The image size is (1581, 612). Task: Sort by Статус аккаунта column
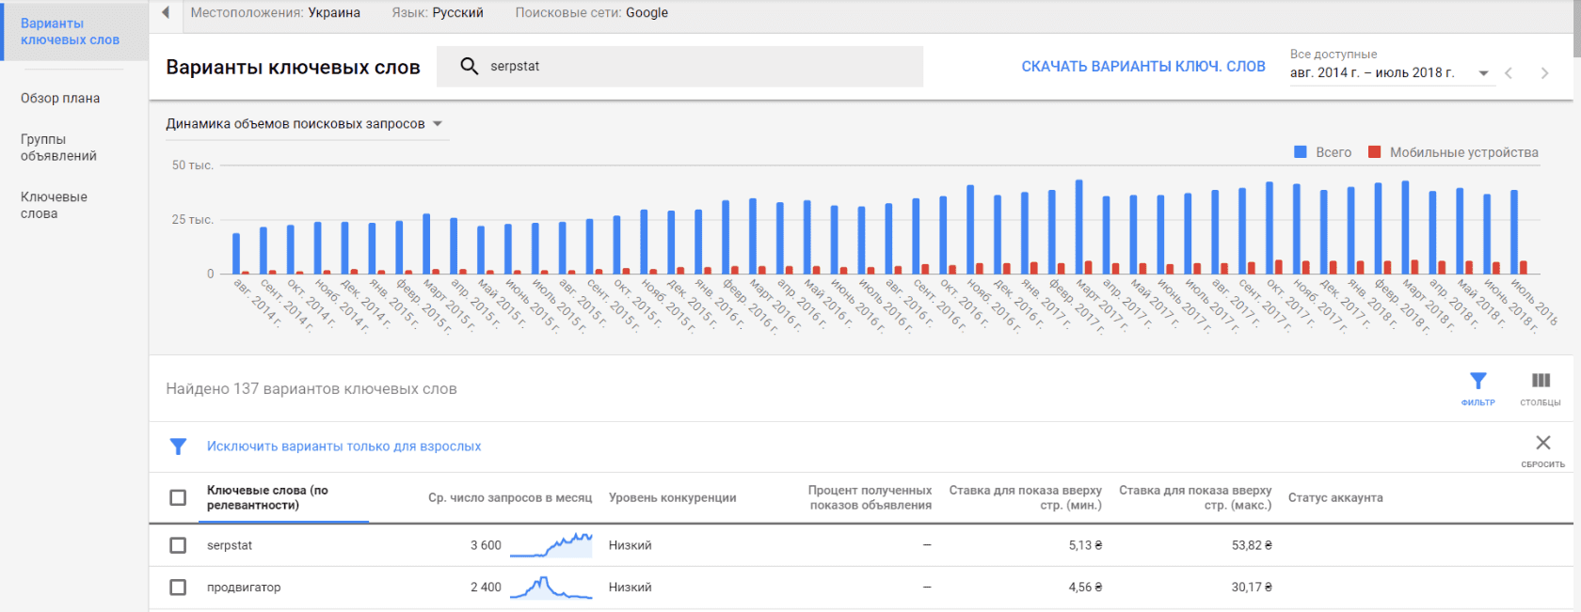click(1335, 497)
